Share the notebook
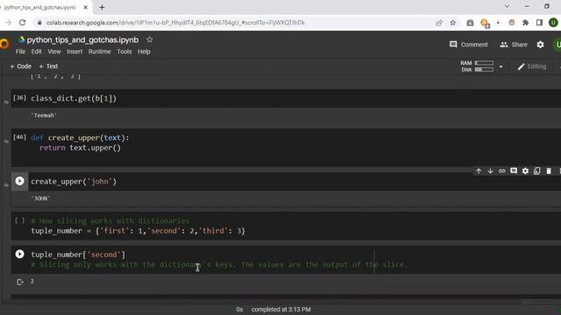This screenshot has width=561, height=315. pos(514,45)
